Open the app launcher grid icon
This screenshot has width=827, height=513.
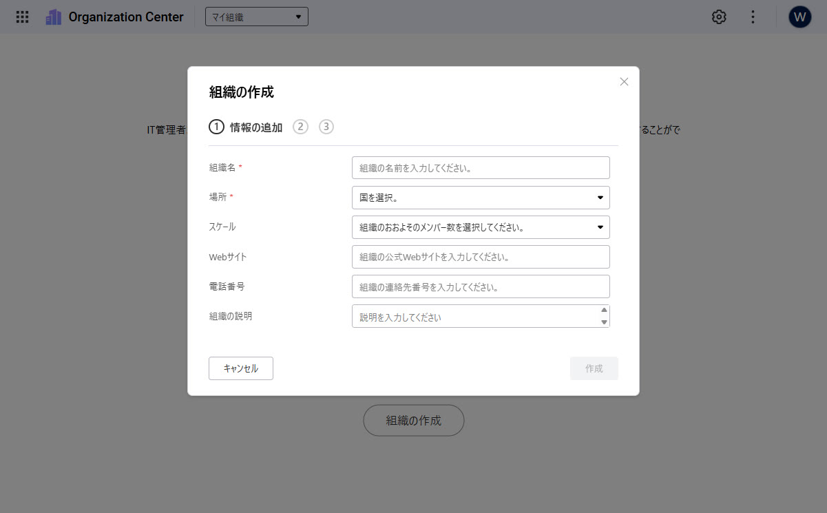tap(22, 17)
